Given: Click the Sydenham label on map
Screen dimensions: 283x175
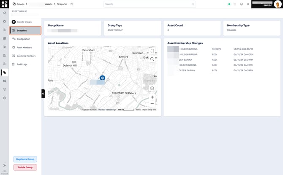Looking at the screenshot, I should point(118,93).
